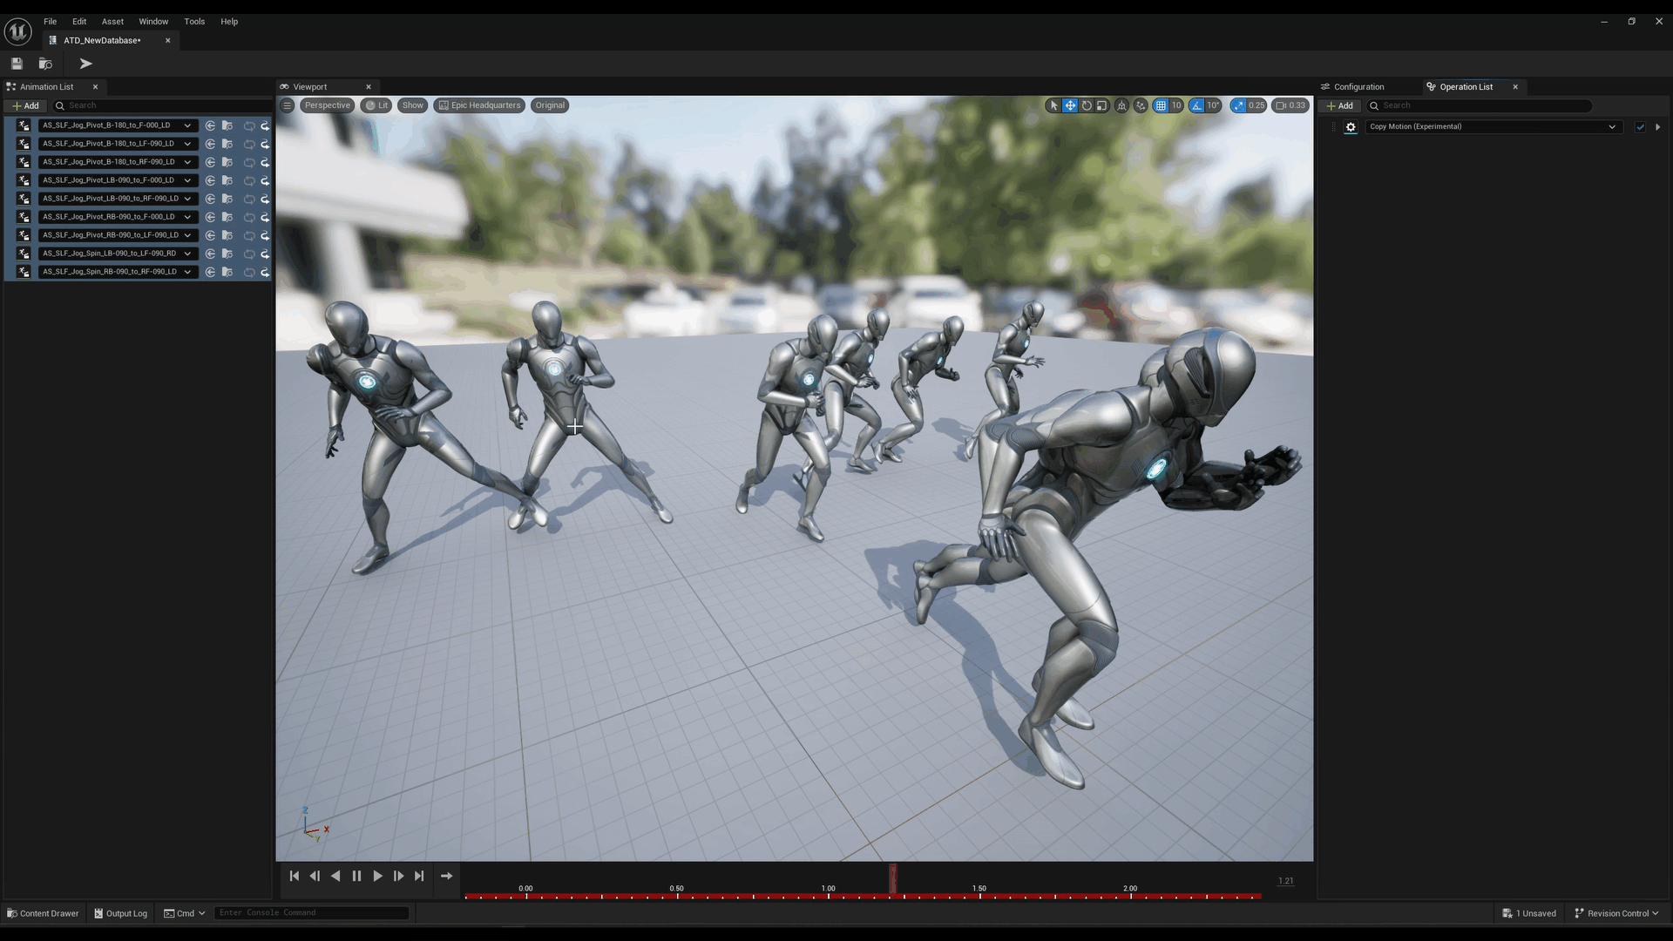This screenshot has width=1673, height=941.
Task: Toggle timeline loop arrow button
Action: point(446,877)
